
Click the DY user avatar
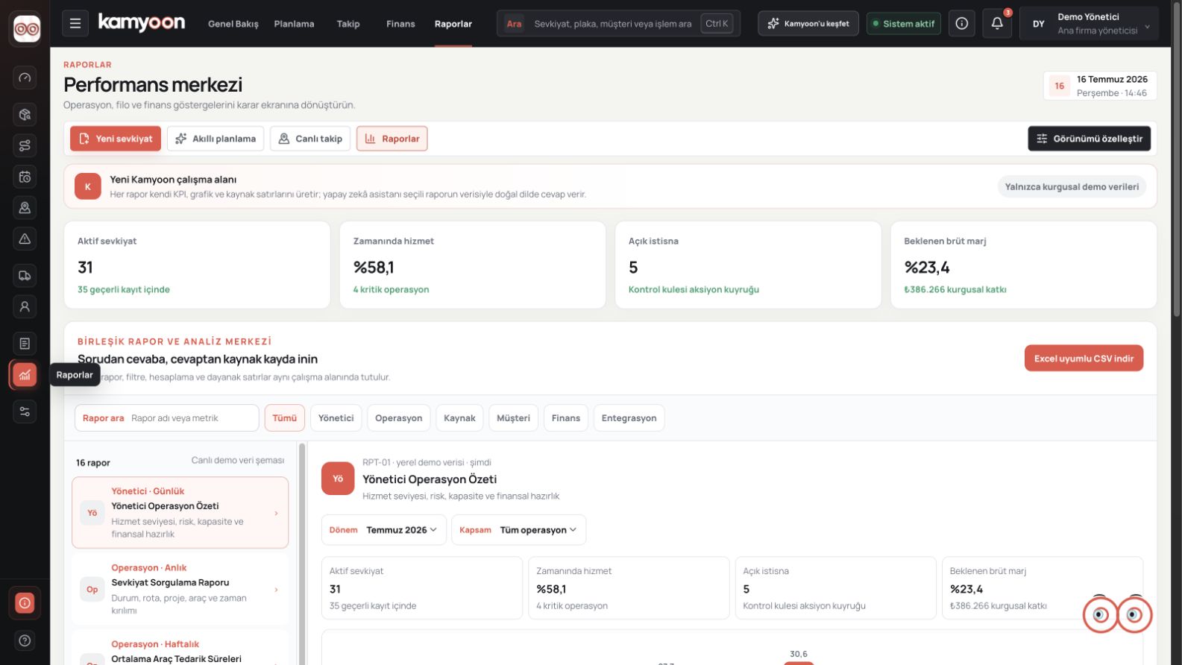pos(1039,24)
